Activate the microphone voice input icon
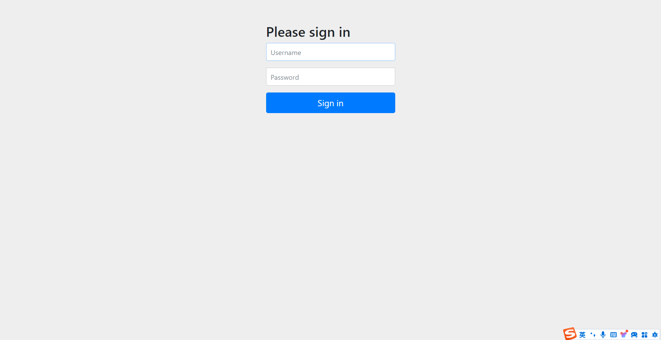This screenshot has width=661, height=340. point(603,335)
